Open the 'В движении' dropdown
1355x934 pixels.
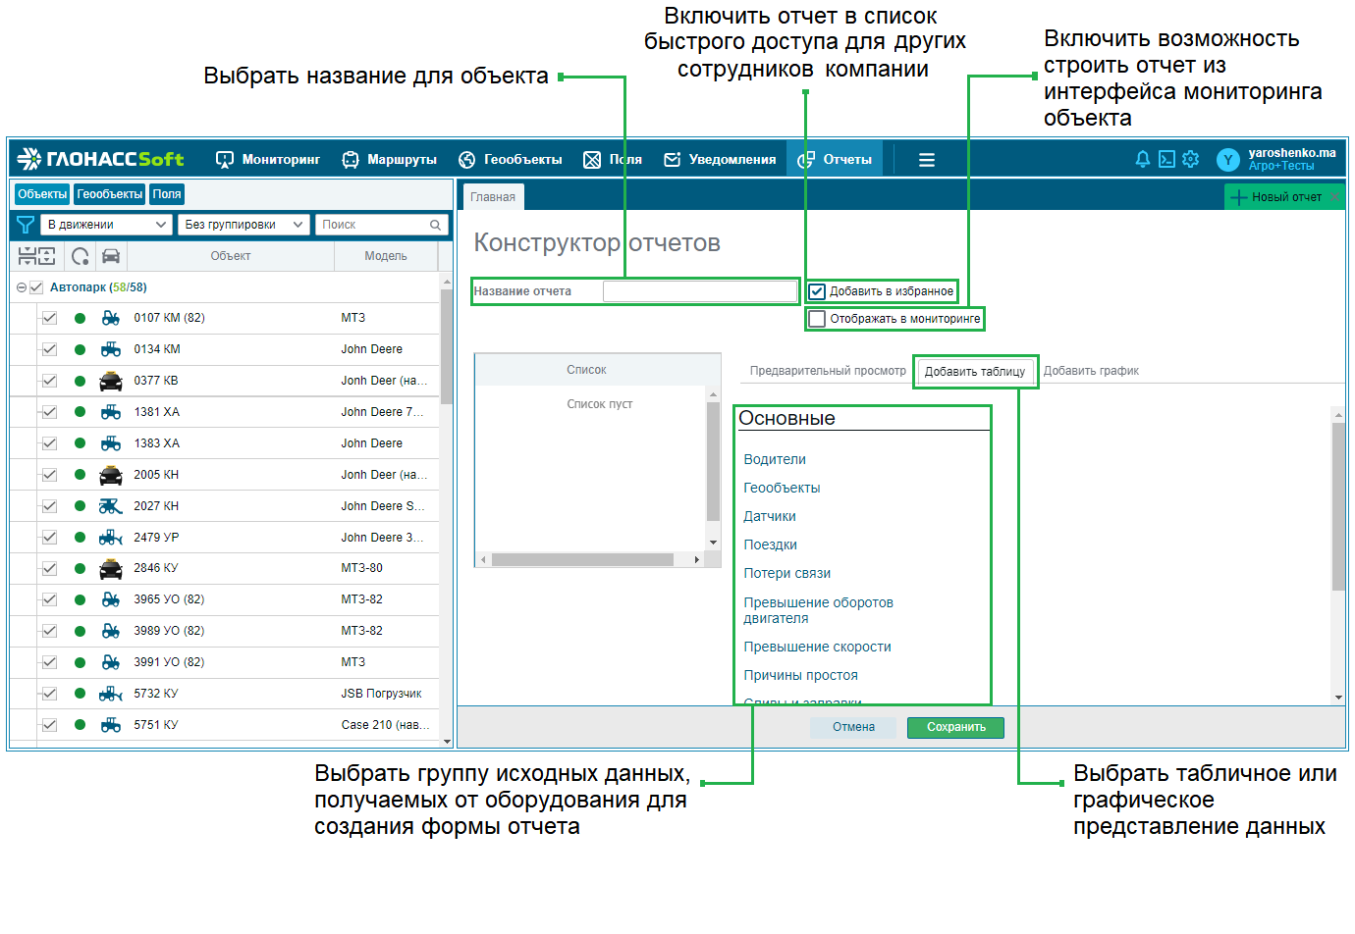[x=106, y=225]
